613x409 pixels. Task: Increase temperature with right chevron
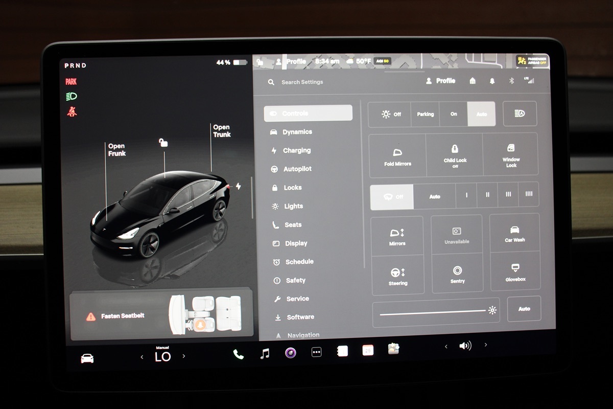[x=184, y=356]
